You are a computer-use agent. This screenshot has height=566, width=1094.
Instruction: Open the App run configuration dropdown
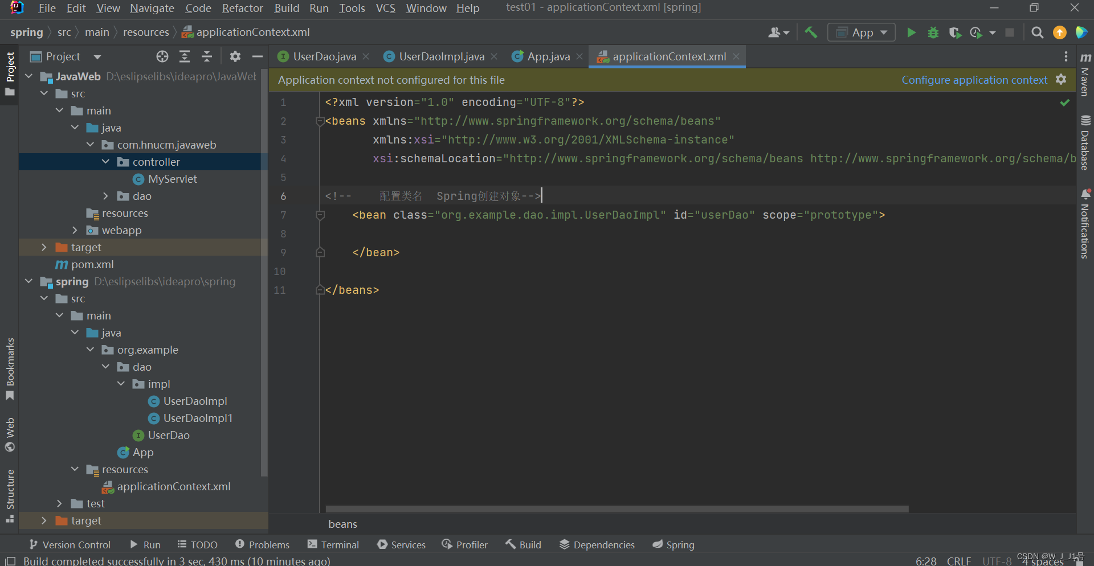[862, 32]
